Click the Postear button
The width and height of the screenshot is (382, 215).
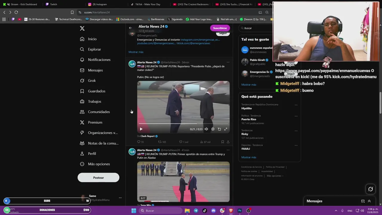coord(98,178)
